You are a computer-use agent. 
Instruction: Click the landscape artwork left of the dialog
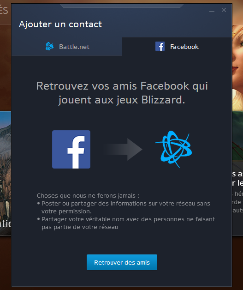pyautogui.click(x=6, y=173)
